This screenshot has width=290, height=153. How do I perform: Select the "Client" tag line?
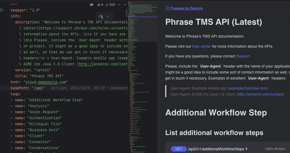pyautogui.click(x=28, y=136)
